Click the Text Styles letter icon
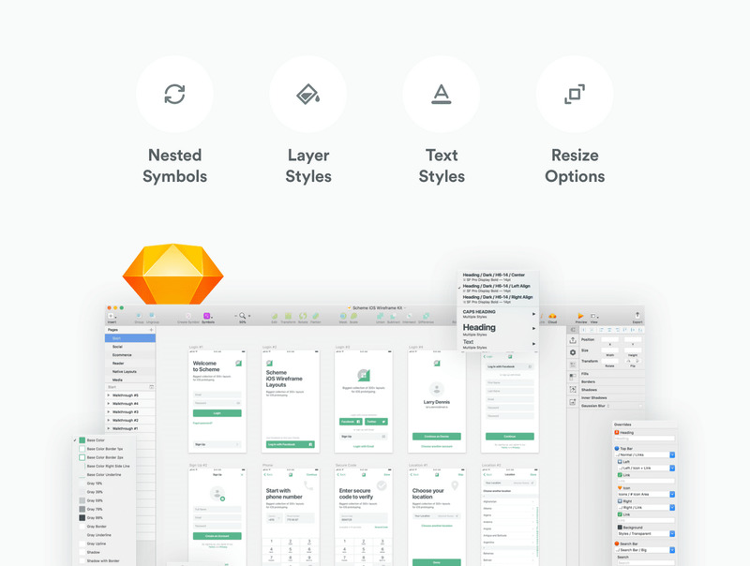 [441, 94]
